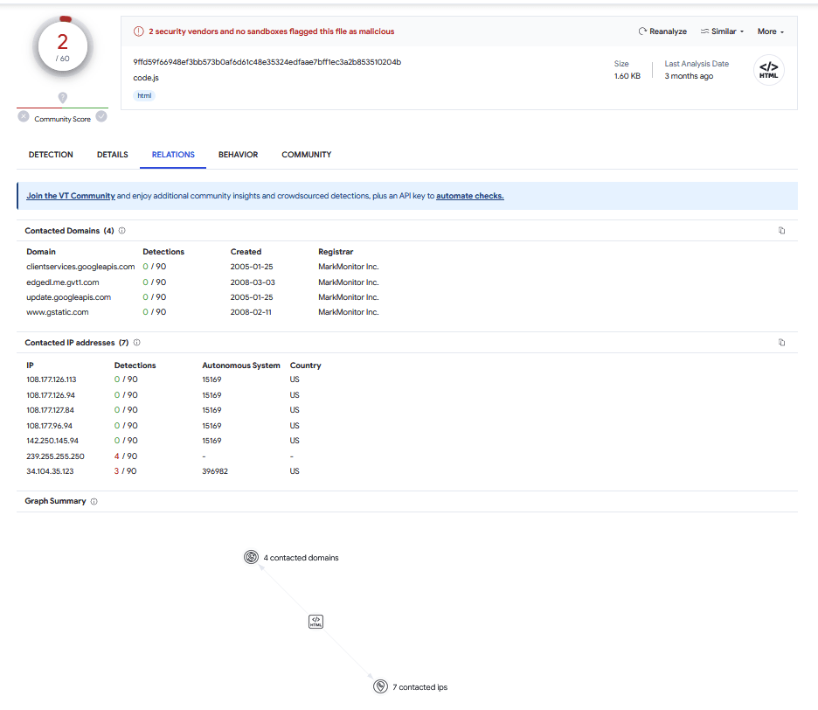
Task: Vote positive with the Community Score checkmark icon
Action: tap(101, 116)
